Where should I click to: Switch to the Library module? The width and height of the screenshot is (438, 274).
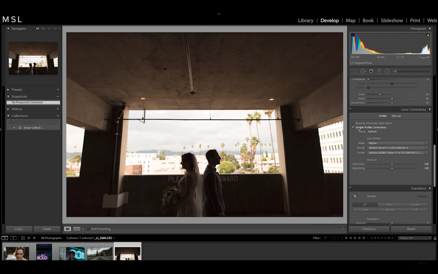(x=306, y=20)
